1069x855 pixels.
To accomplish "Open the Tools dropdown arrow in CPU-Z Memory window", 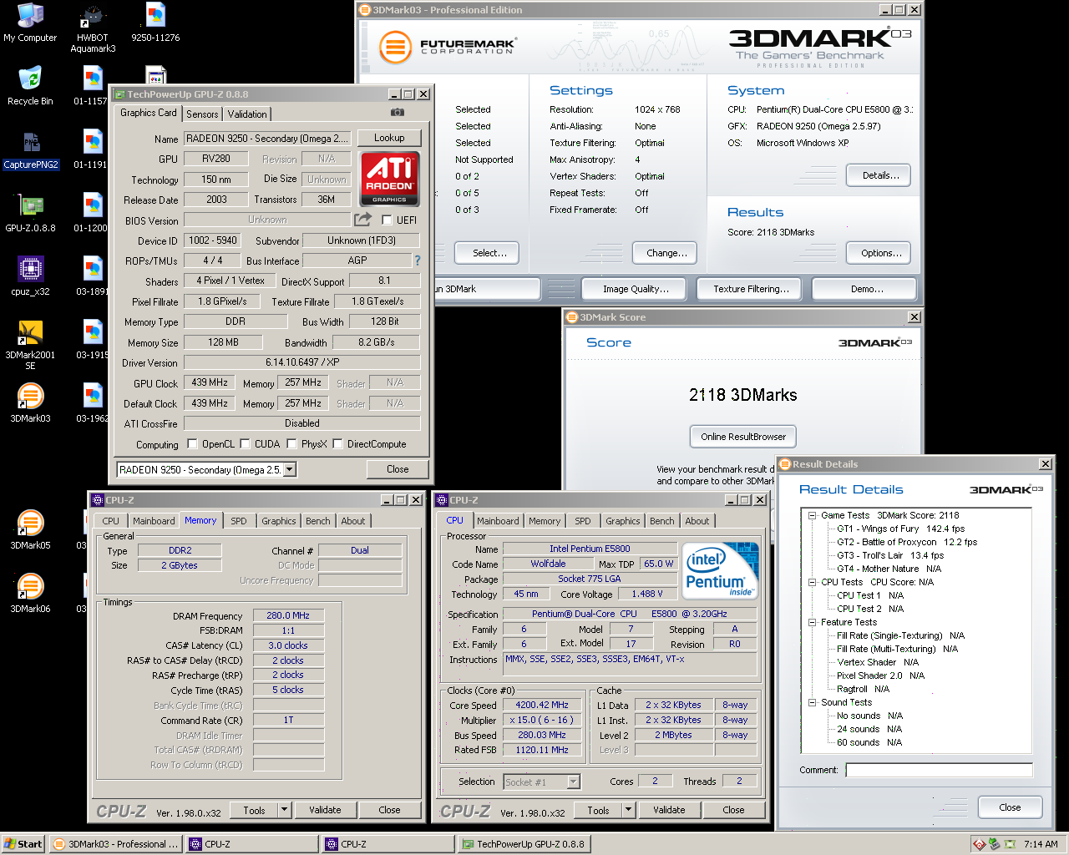I will click(x=284, y=810).
